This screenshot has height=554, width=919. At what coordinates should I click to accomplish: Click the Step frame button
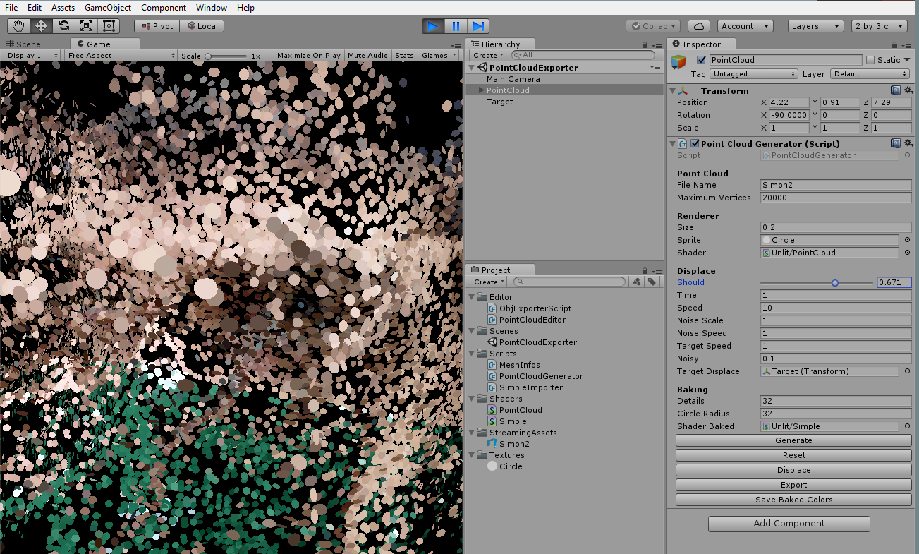point(478,26)
